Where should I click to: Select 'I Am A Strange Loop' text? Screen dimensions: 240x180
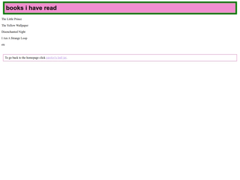coord(14,38)
